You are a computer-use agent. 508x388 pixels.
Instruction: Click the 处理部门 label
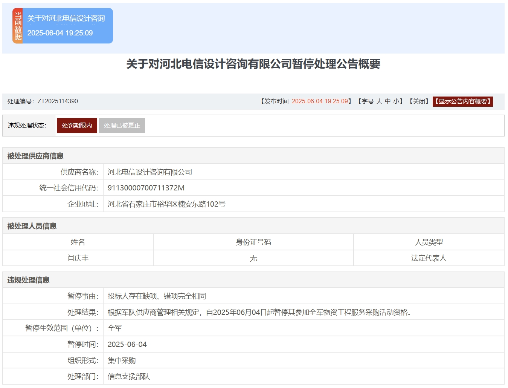coord(83,376)
